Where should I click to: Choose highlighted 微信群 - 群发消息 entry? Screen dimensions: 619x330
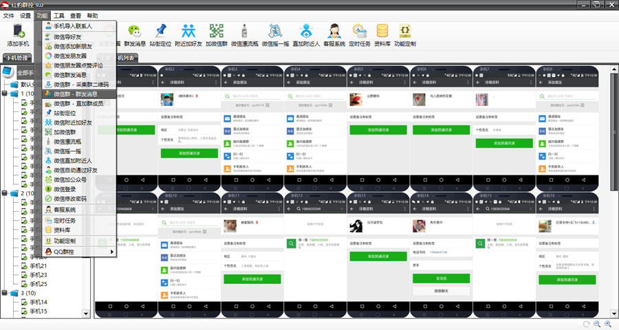(x=79, y=94)
